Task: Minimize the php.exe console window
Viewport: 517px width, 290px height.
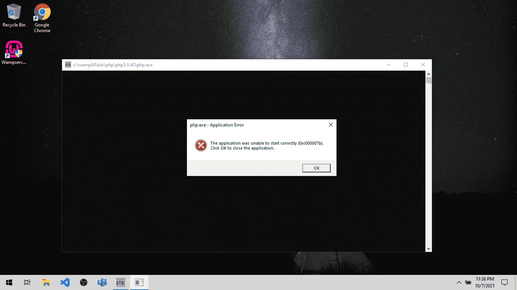Action: point(389,65)
